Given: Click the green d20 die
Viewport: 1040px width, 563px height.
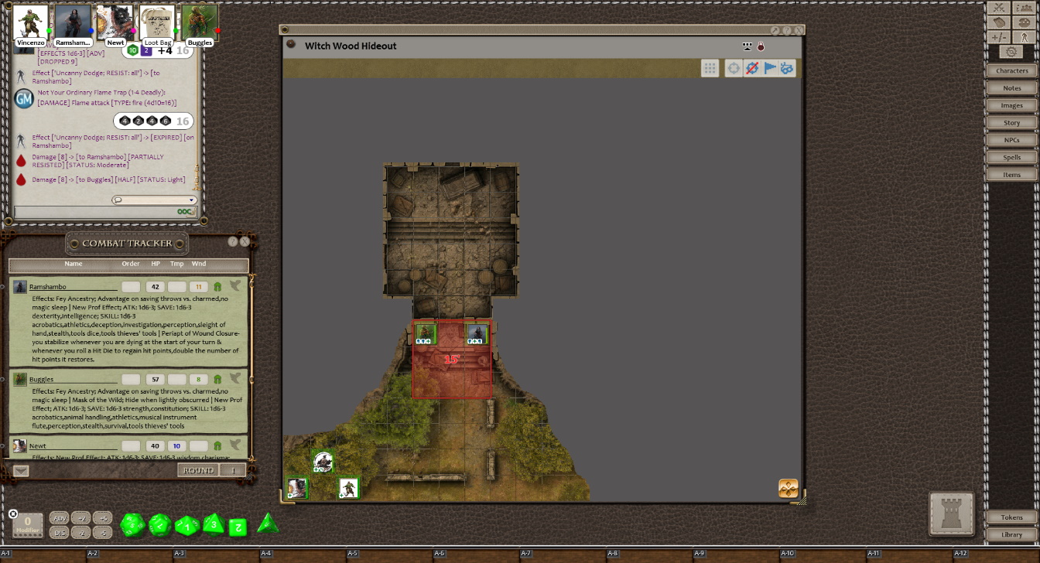Looking at the screenshot, I should tap(132, 525).
